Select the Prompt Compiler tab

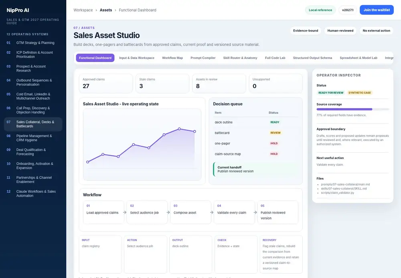click(203, 58)
